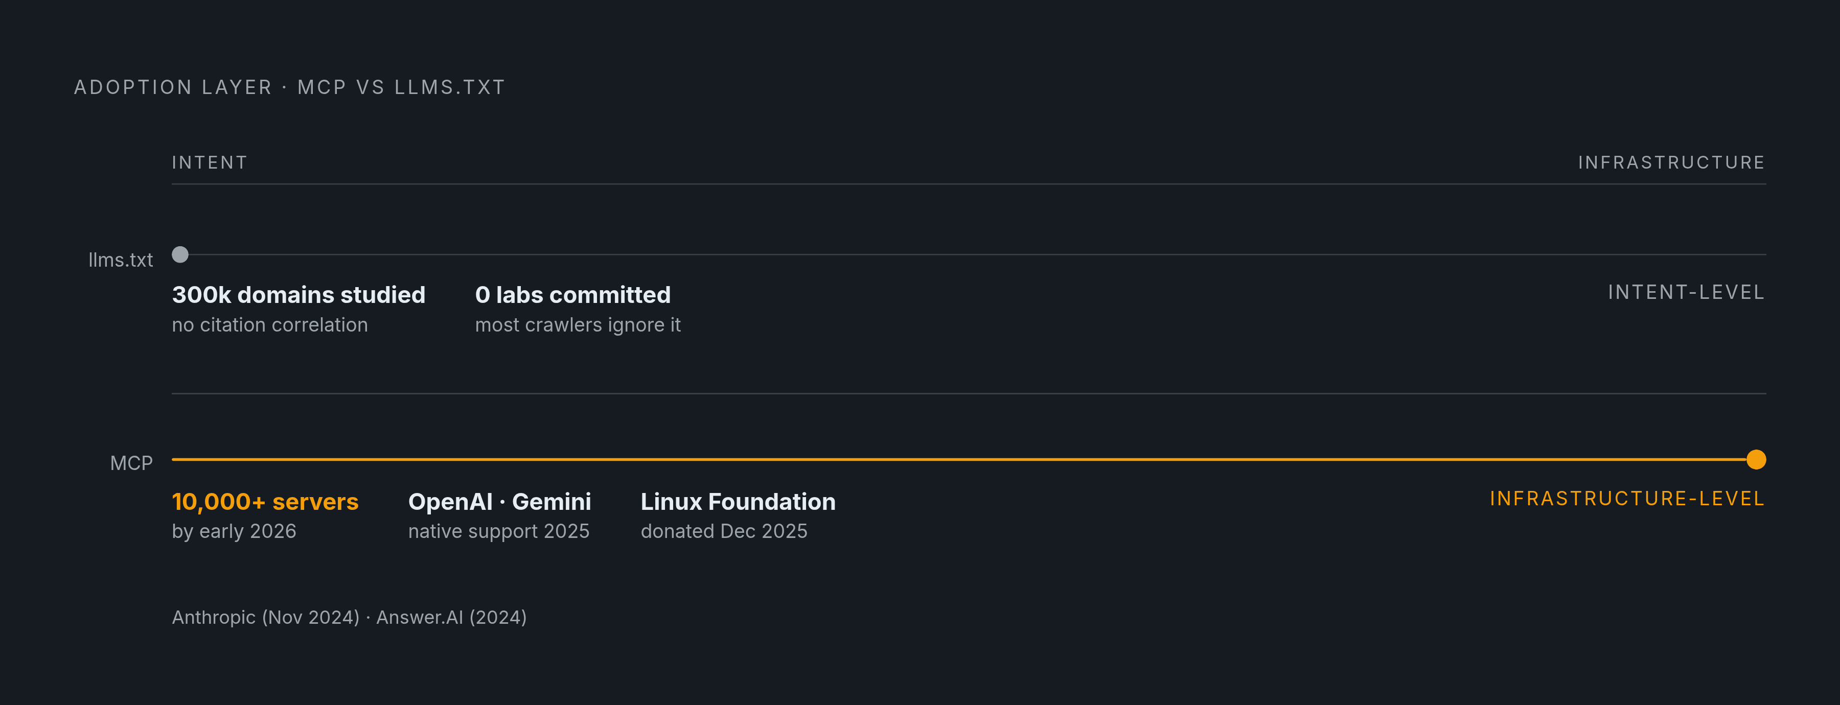
Task: Select the INTENT axis heading
Action: coord(209,163)
